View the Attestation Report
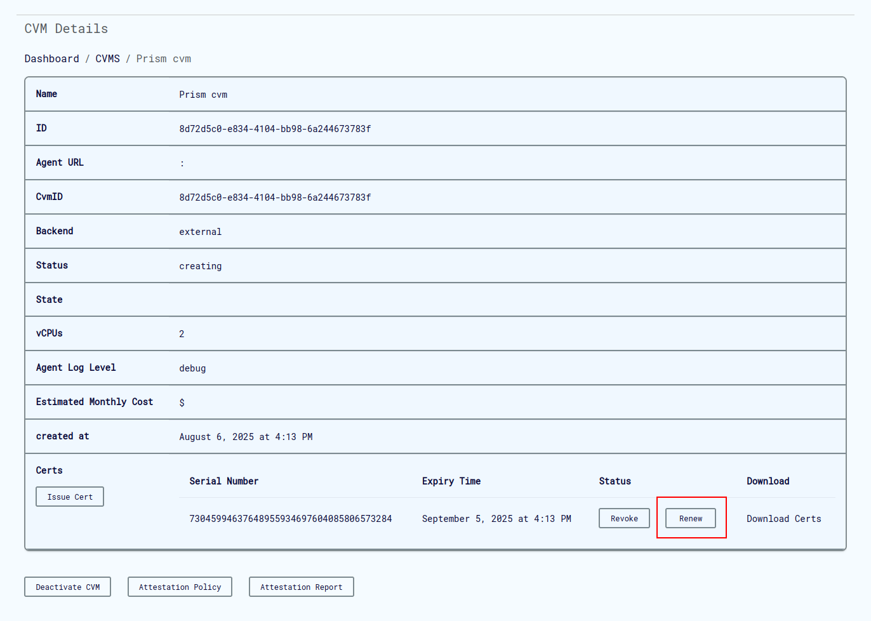The height and width of the screenshot is (621, 871). tap(301, 587)
